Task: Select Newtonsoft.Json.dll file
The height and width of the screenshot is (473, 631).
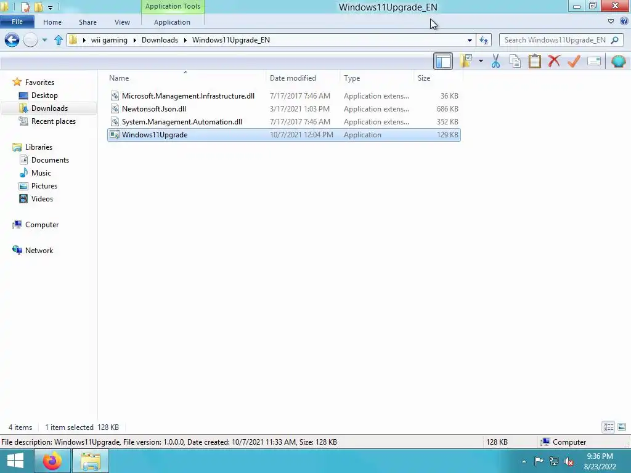Action: [283, 108]
